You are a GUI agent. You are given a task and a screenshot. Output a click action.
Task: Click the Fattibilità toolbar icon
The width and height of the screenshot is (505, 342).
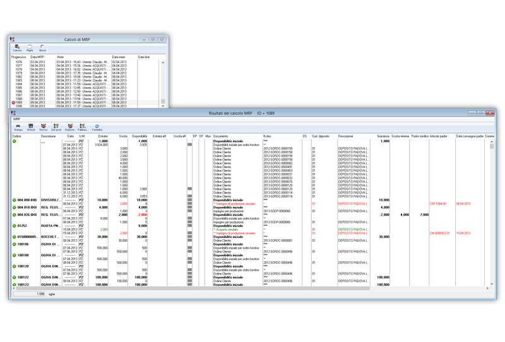[x=97, y=126]
